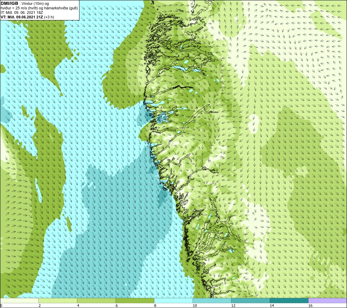Click the scale label '12'
Screen dimensions: 347x308
point(233,306)
